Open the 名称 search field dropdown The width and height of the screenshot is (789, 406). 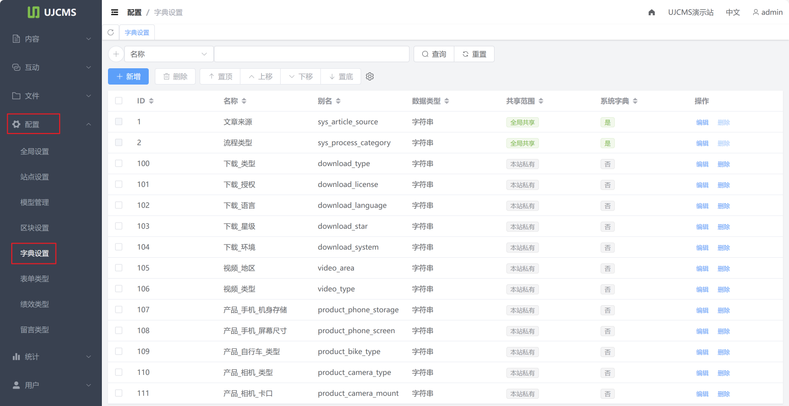click(x=169, y=54)
